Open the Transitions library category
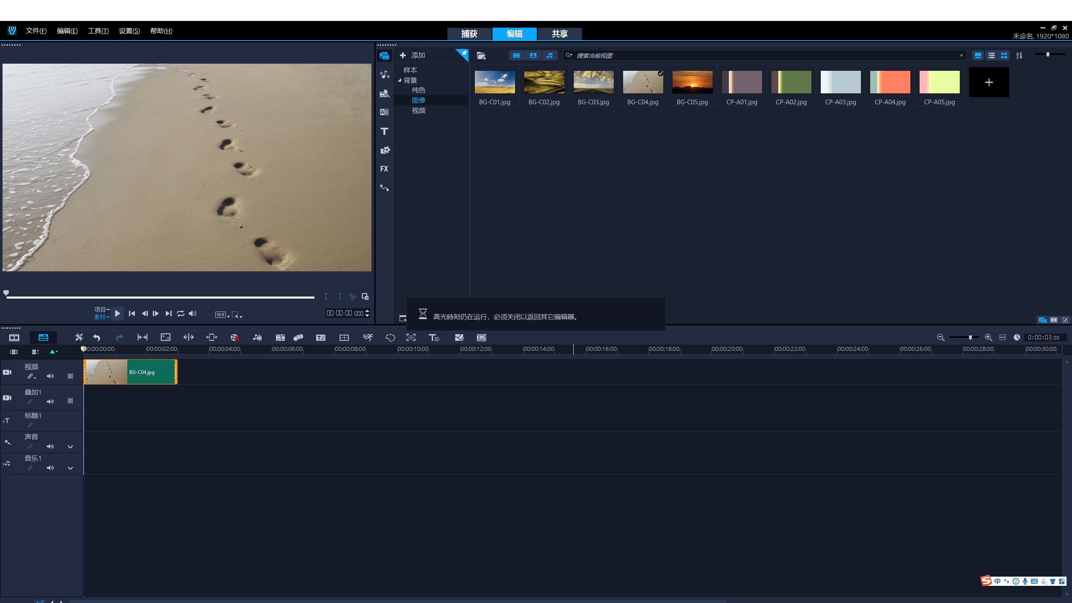This screenshot has height=603, width=1072. [x=384, y=112]
